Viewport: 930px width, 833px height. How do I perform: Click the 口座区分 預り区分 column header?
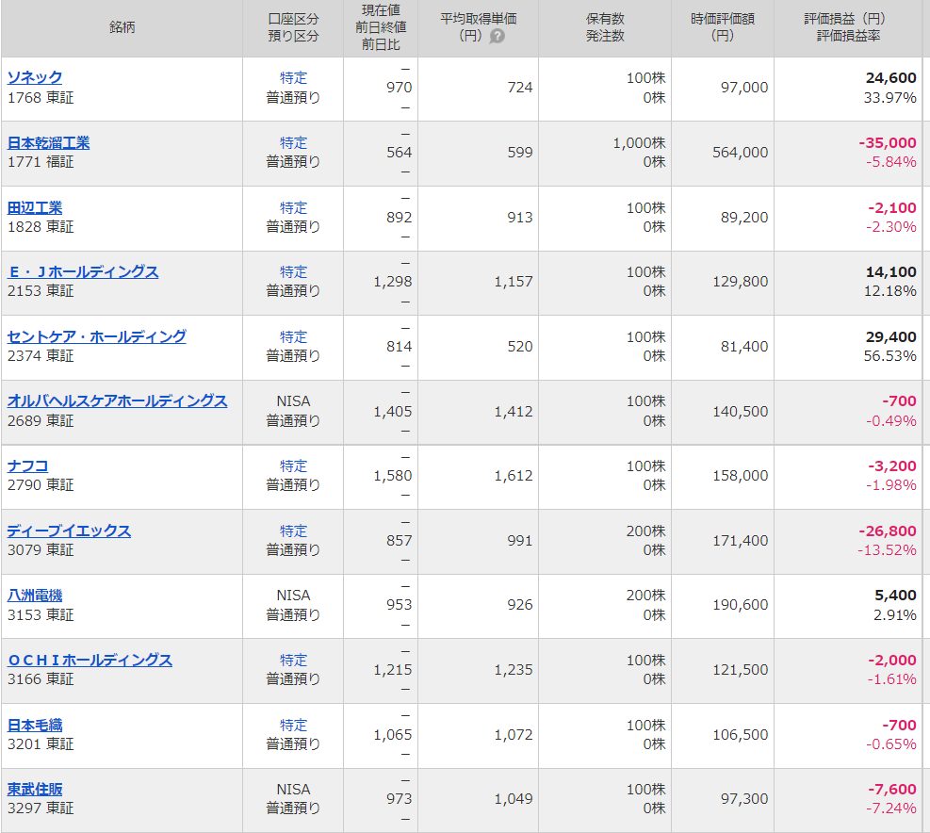(293, 27)
